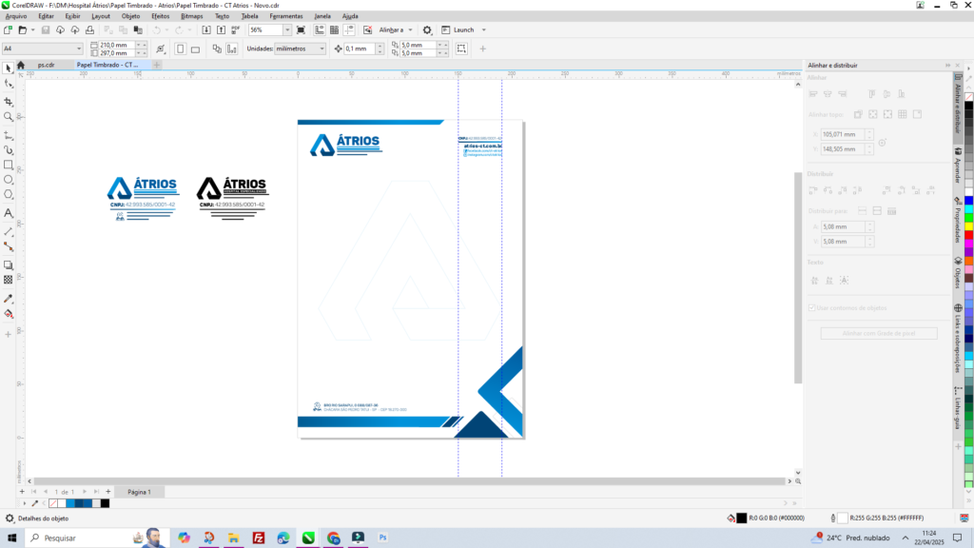Click the Save disk icon

tap(46, 29)
